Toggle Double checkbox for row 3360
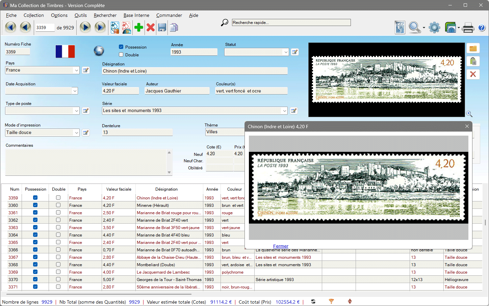Image resolution: width=489 pixels, height=306 pixels. tap(58, 205)
